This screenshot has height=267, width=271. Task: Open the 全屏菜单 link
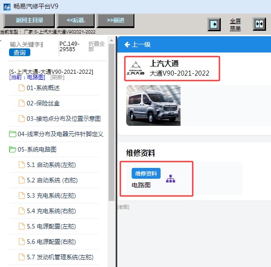point(235,25)
